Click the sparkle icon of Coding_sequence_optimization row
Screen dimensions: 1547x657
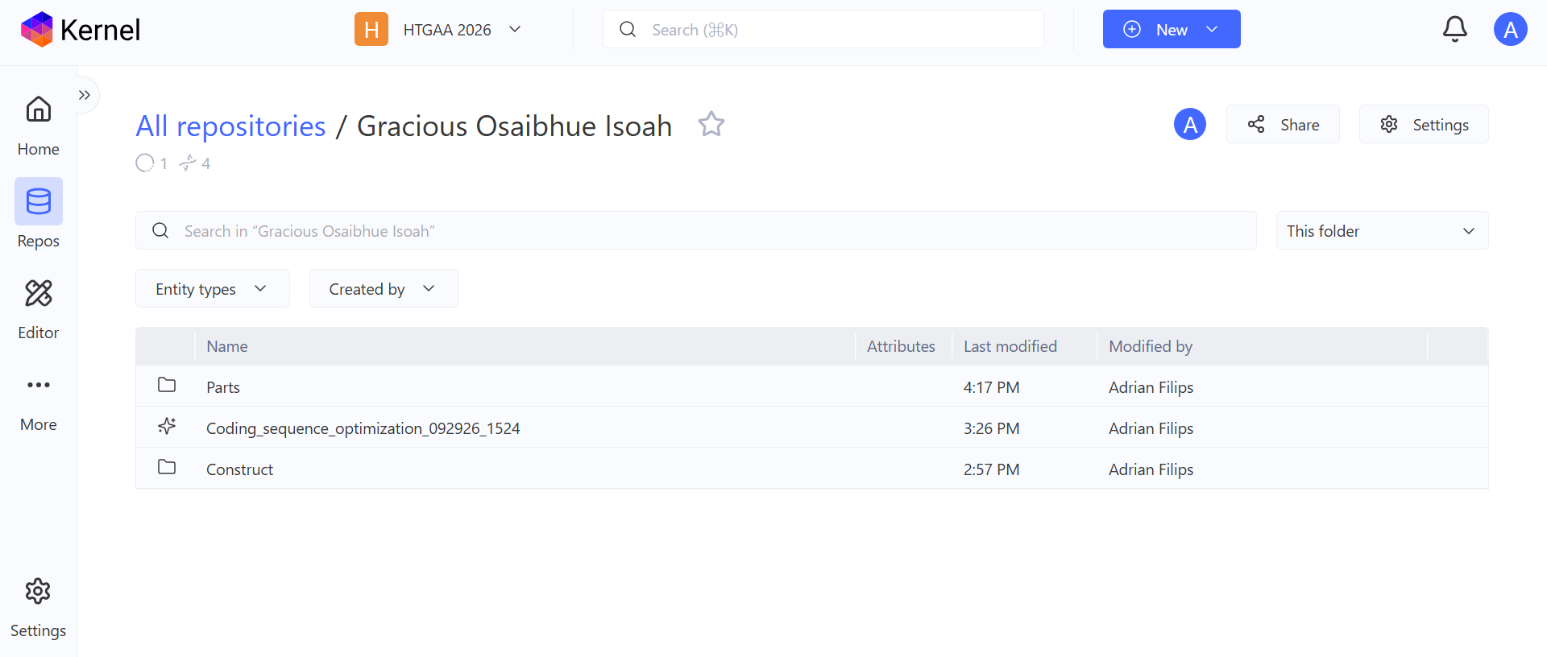tap(167, 426)
